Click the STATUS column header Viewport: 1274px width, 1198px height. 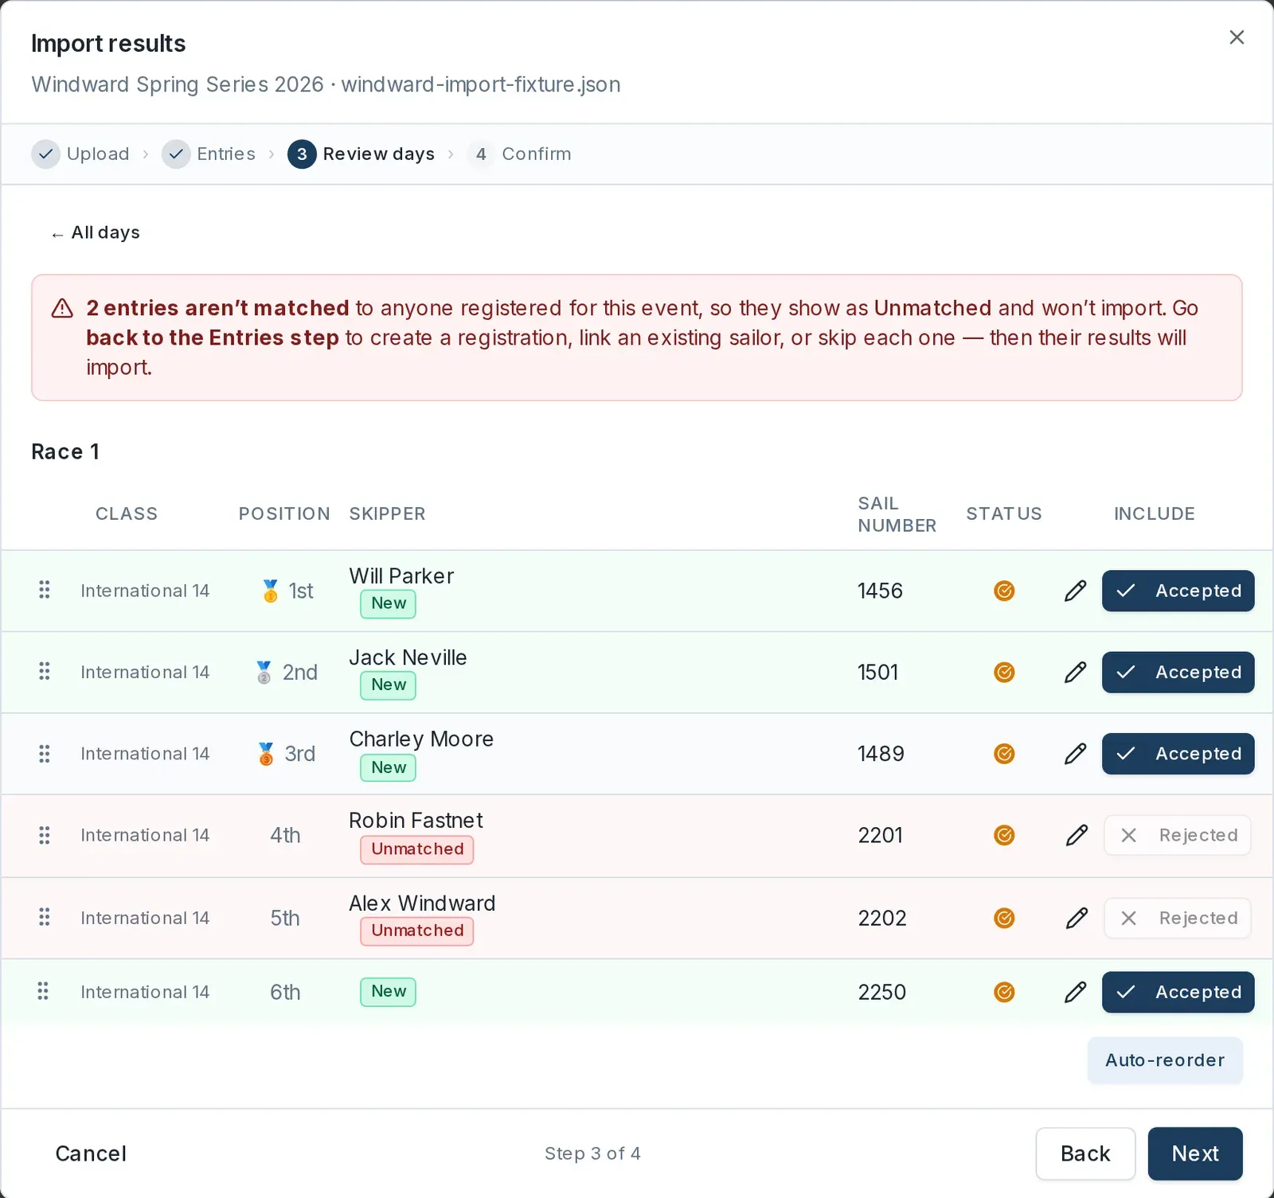tap(1004, 513)
